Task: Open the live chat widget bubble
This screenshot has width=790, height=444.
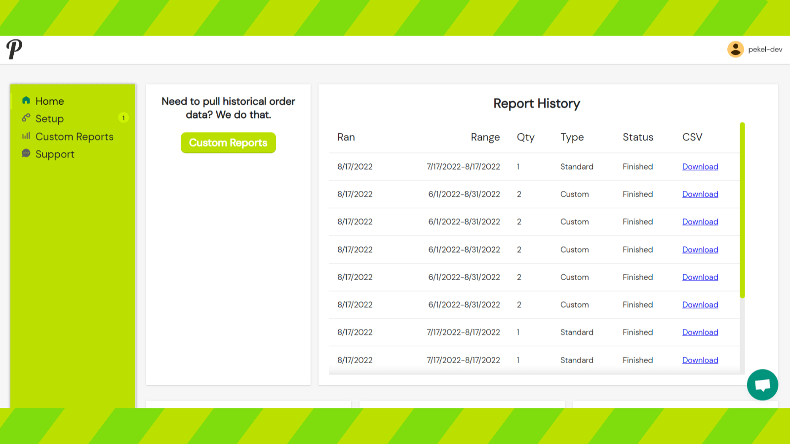Action: pyautogui.click(x=762, y=385)
